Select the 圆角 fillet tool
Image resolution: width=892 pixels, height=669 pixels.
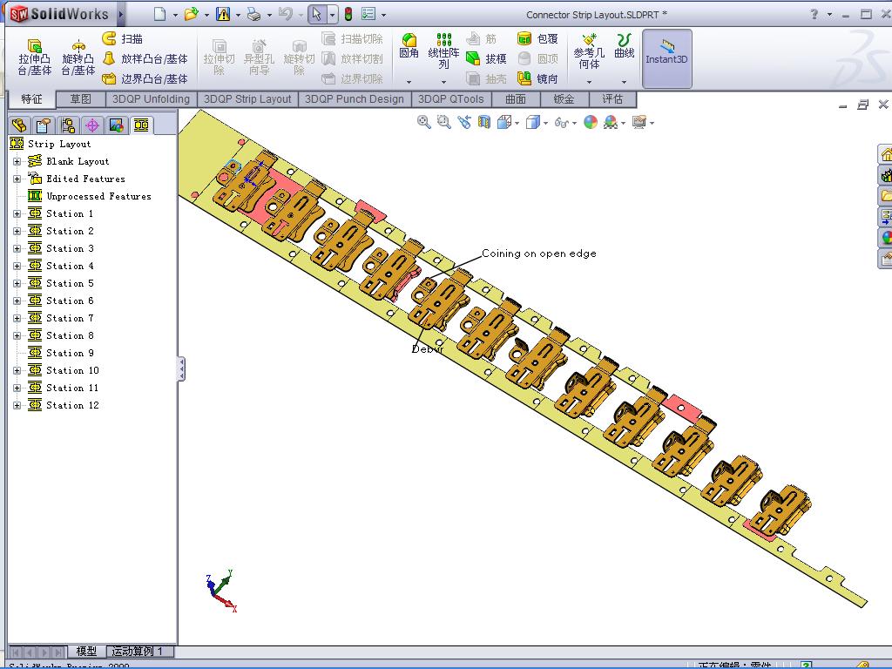(409, 47)
